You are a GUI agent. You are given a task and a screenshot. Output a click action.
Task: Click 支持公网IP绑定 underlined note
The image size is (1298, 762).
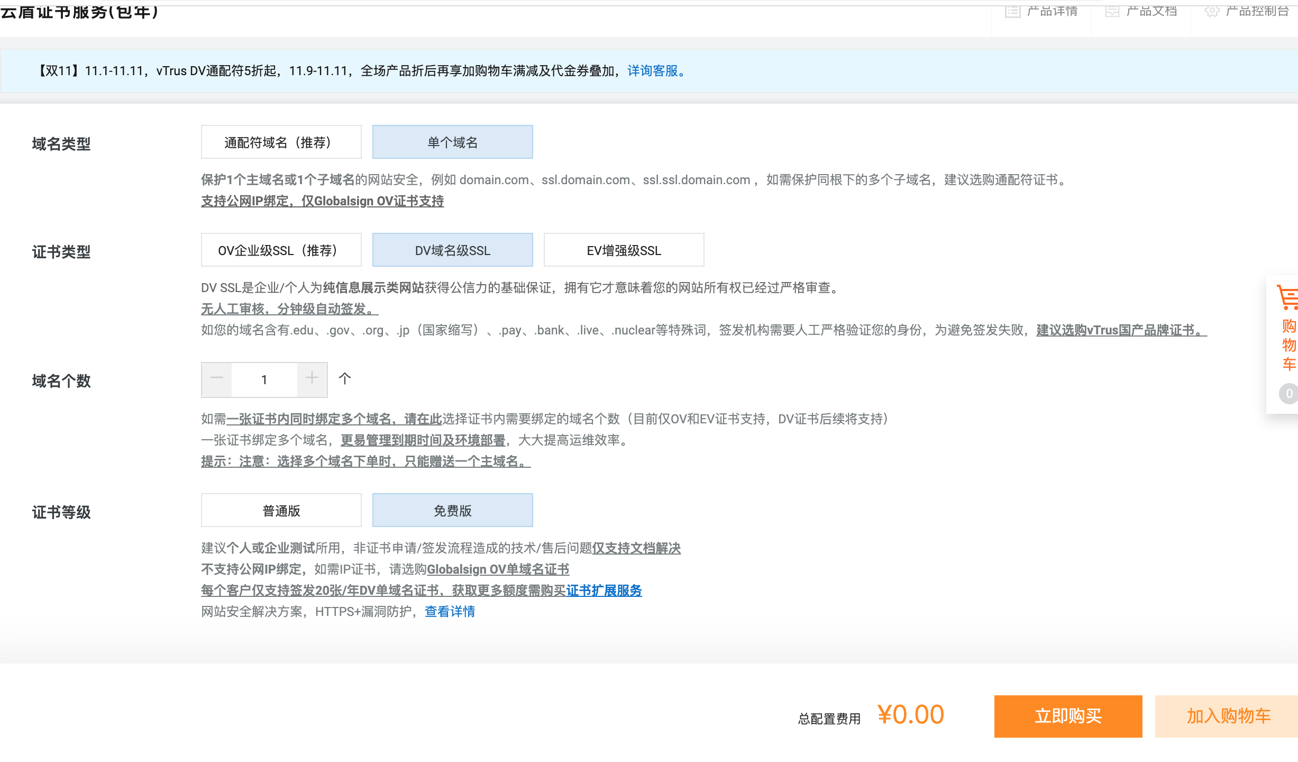[x=323, y=201]
